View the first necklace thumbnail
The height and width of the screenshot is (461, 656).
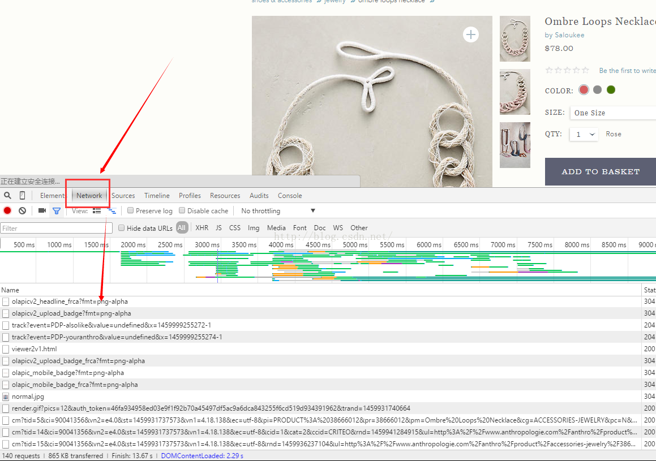tap(515, 39)
